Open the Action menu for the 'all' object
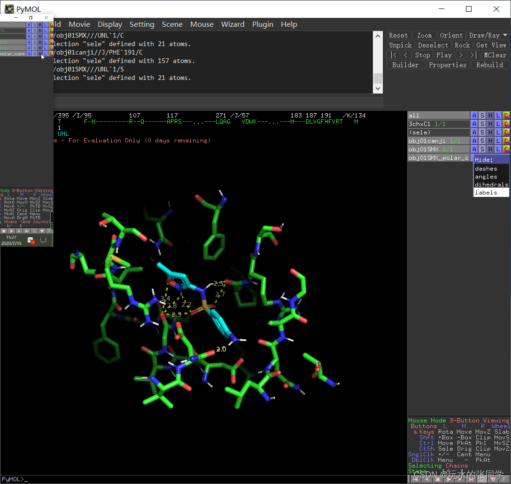The image size is (511, 484). click(474, 116)
